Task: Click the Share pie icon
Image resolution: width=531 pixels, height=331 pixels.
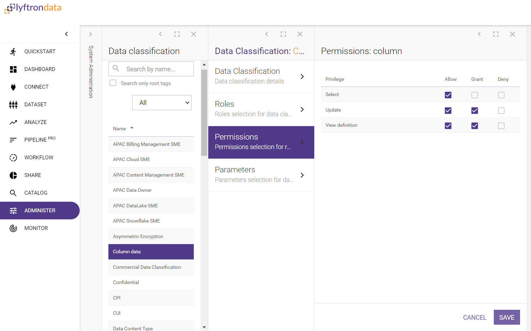Action: pyautogui.click(x=13, y=175)
